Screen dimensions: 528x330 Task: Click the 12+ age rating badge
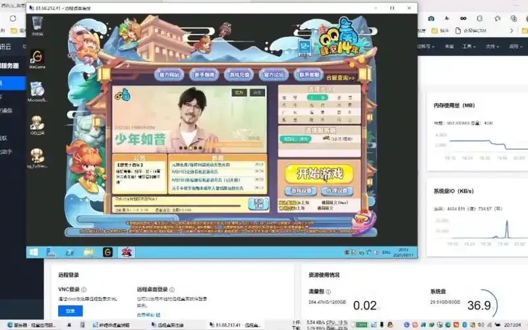pyautogui.click(x=305, y=48)
